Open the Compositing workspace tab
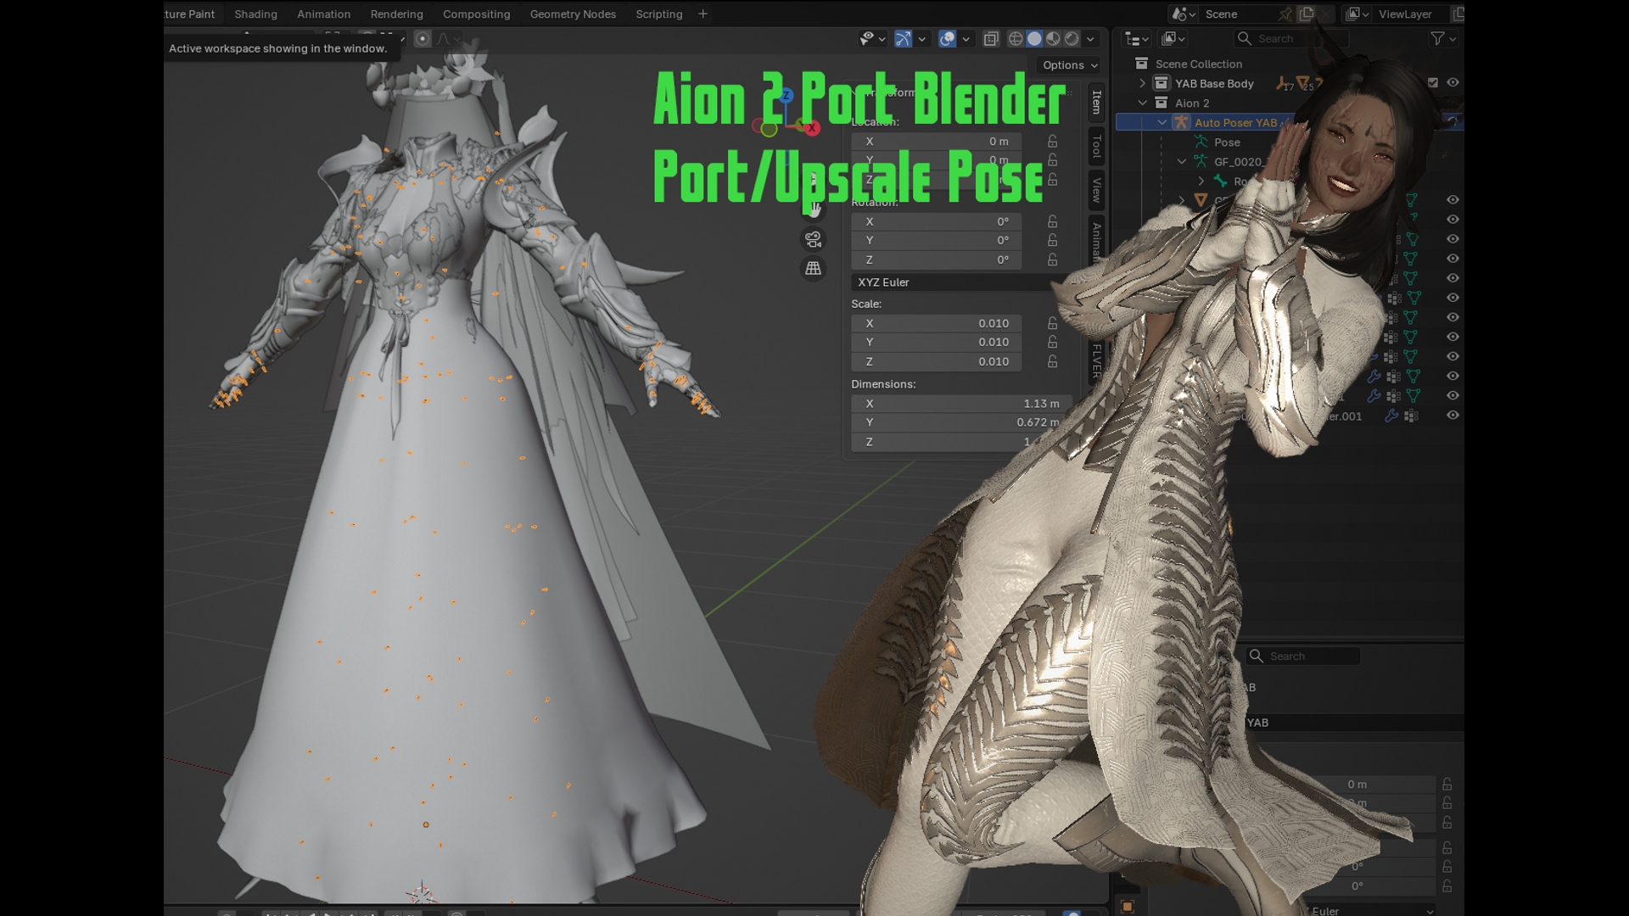The image size is (1629, 916). click(x=476, y=14)
